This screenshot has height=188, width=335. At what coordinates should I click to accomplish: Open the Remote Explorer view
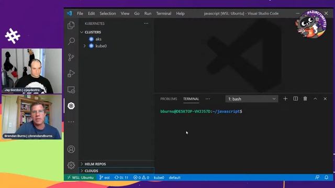[71, 90]
